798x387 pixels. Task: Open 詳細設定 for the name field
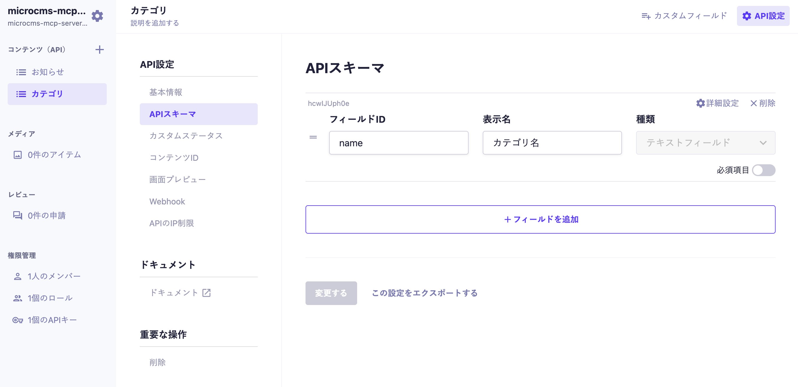pyautogui.click(x=717, y=103)
